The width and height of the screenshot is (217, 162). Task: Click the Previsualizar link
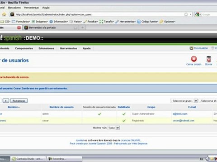(201, 48)
